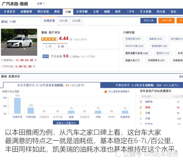Go to 车系首页 tab

click(9, 12)
